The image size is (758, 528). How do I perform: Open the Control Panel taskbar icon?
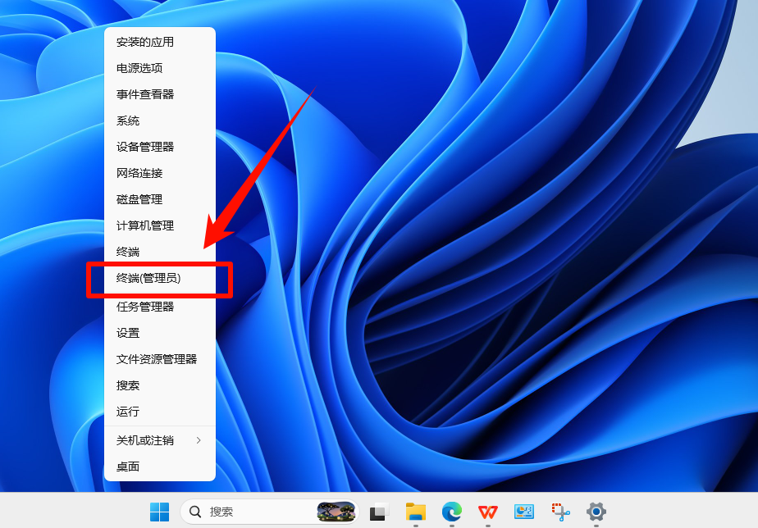point(524,512)
